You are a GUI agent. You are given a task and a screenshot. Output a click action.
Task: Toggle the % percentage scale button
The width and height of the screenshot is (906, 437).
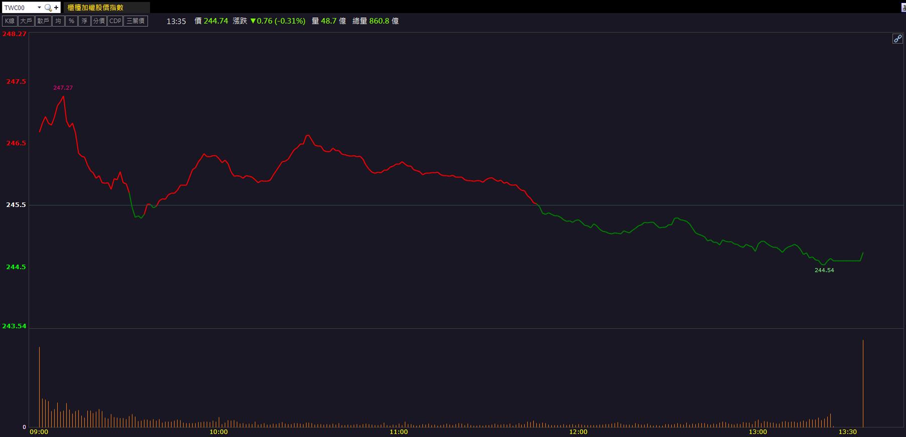coord(72,21)
